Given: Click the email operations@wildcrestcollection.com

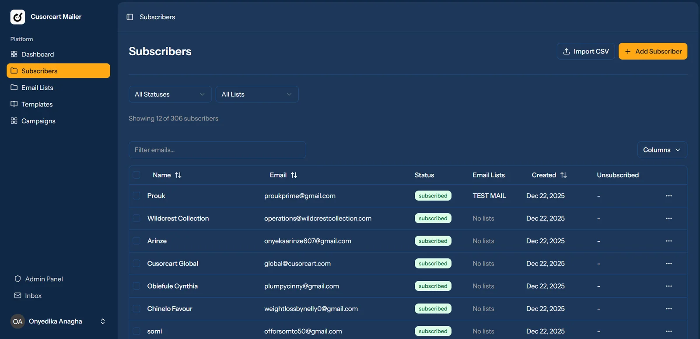Looking at the screenshot, I should pyautogui.click(x=318, y=219).
